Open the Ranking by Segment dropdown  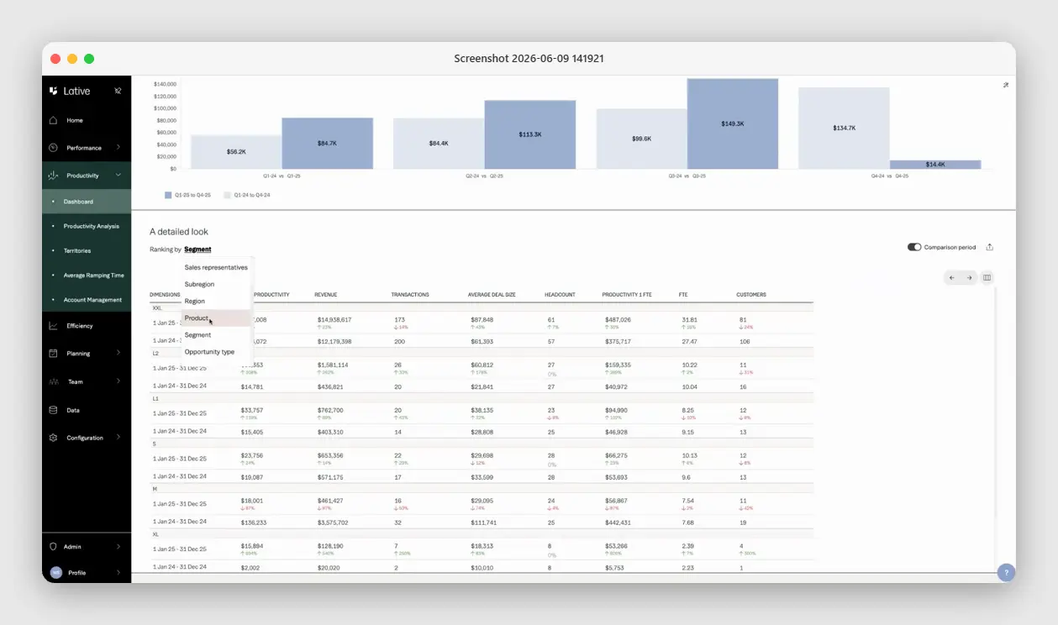(x=198, y=249)
